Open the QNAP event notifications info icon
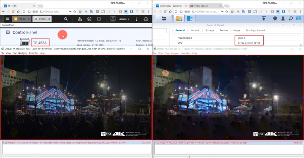 [99, 19]
